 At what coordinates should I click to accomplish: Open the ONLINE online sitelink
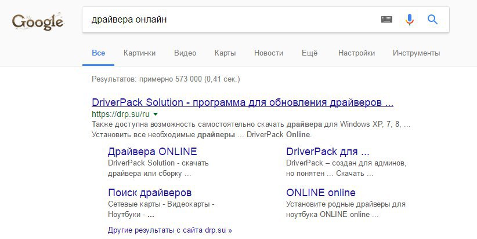(321, 193)
